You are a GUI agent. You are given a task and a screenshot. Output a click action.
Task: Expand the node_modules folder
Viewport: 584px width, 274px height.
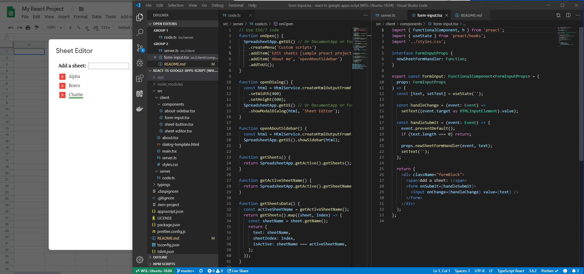point(183,84)
